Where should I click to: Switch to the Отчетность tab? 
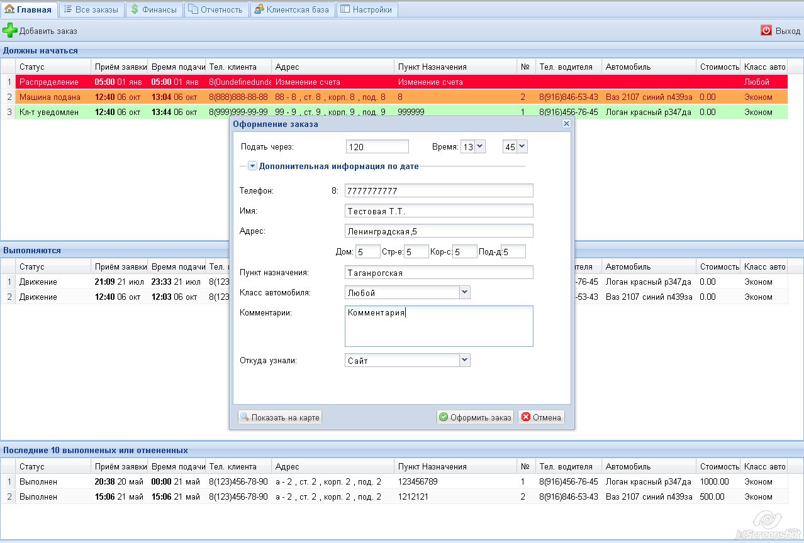pyautogui.click(x=216, y=9)
